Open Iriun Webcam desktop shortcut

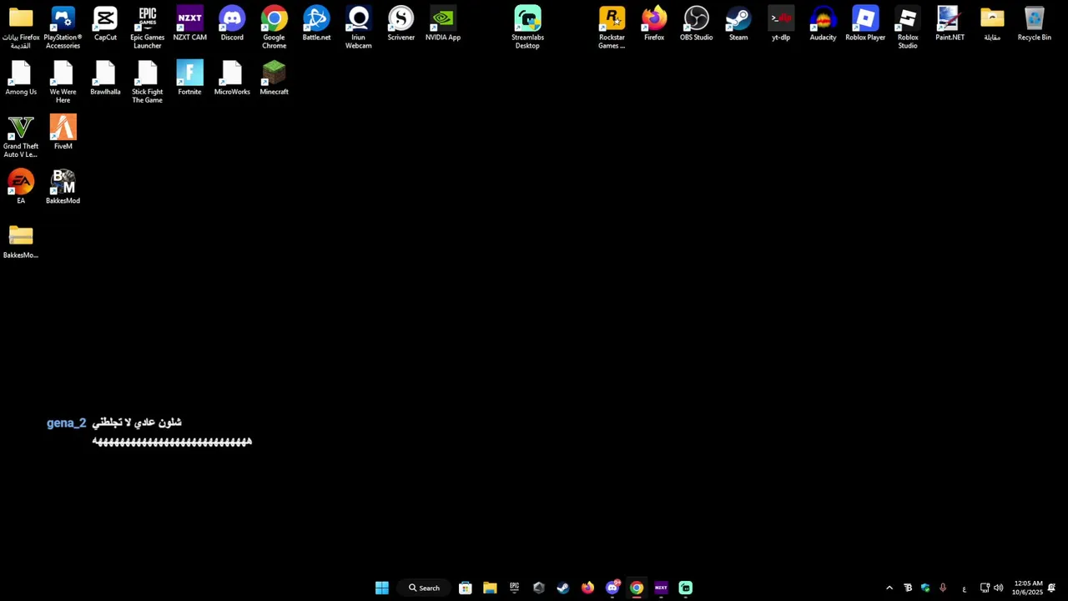point(359,27)
